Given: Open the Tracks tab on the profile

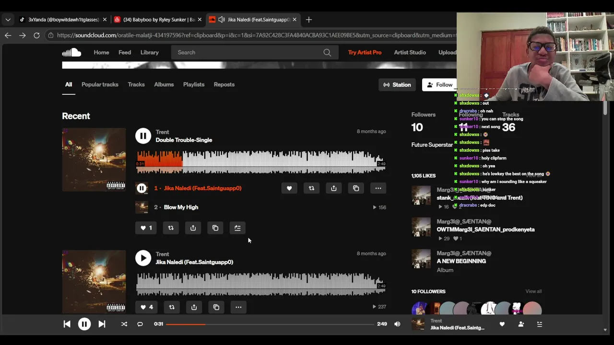Looking at the screenshot, I should 136,84.
